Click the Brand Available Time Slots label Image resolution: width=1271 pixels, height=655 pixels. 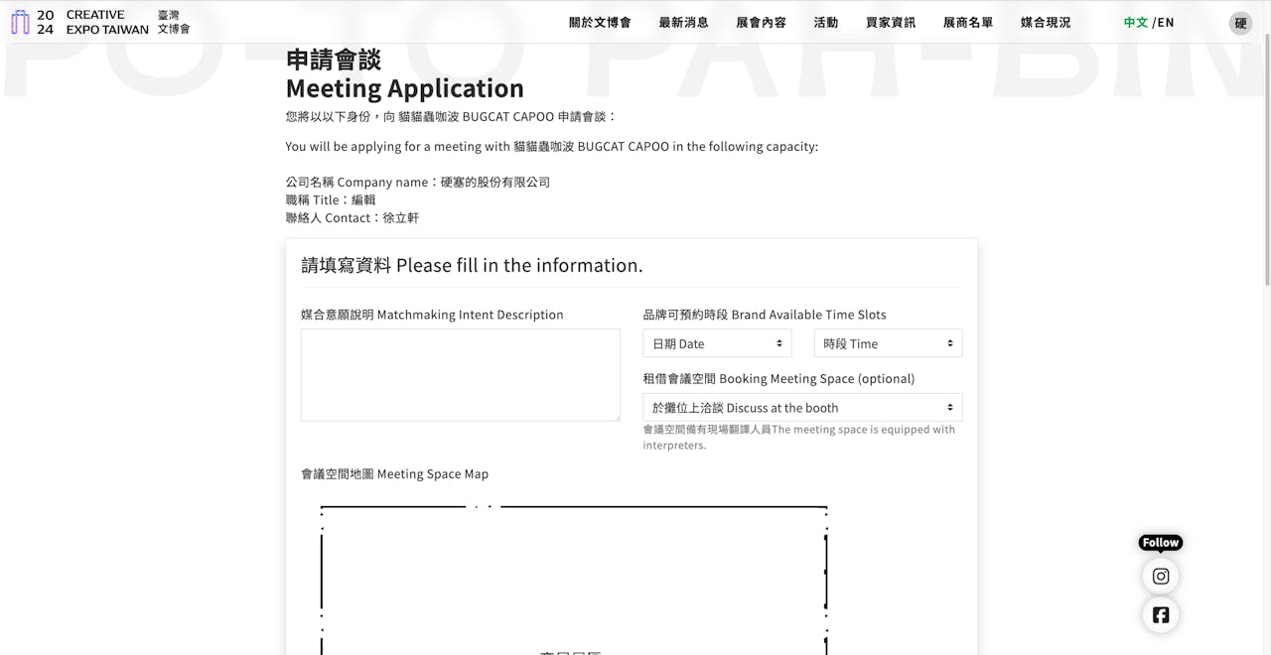[765, 315]
